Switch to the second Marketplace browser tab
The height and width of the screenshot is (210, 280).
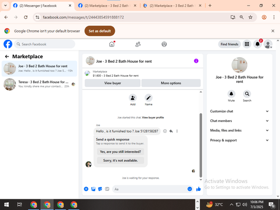point(107,6)
